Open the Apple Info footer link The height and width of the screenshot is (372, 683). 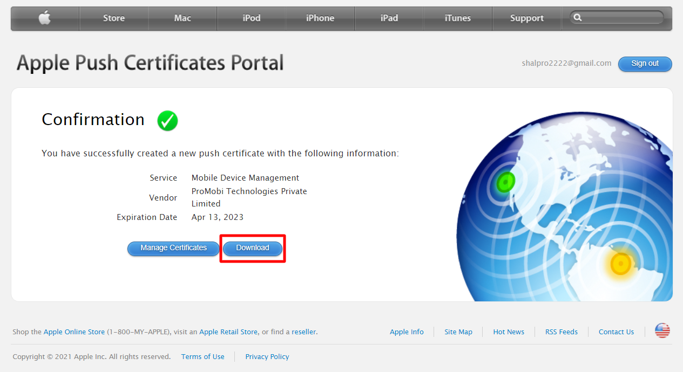point(407,332)
